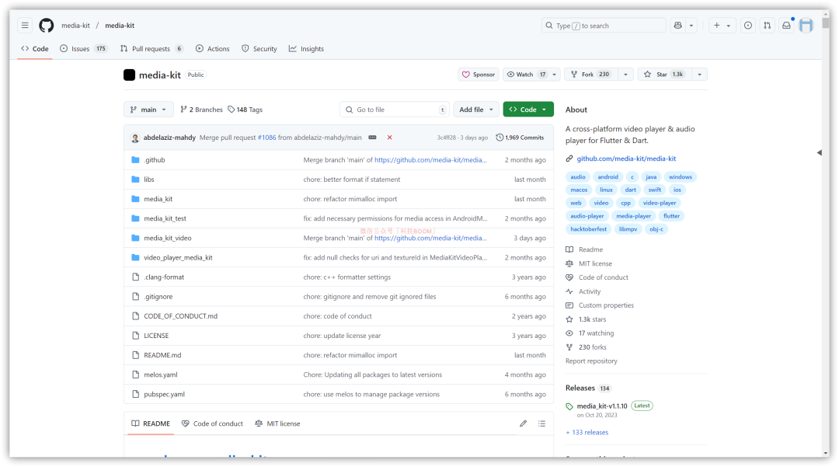
Task: Click the Activity pulse icon
Action: pos(569,291)
